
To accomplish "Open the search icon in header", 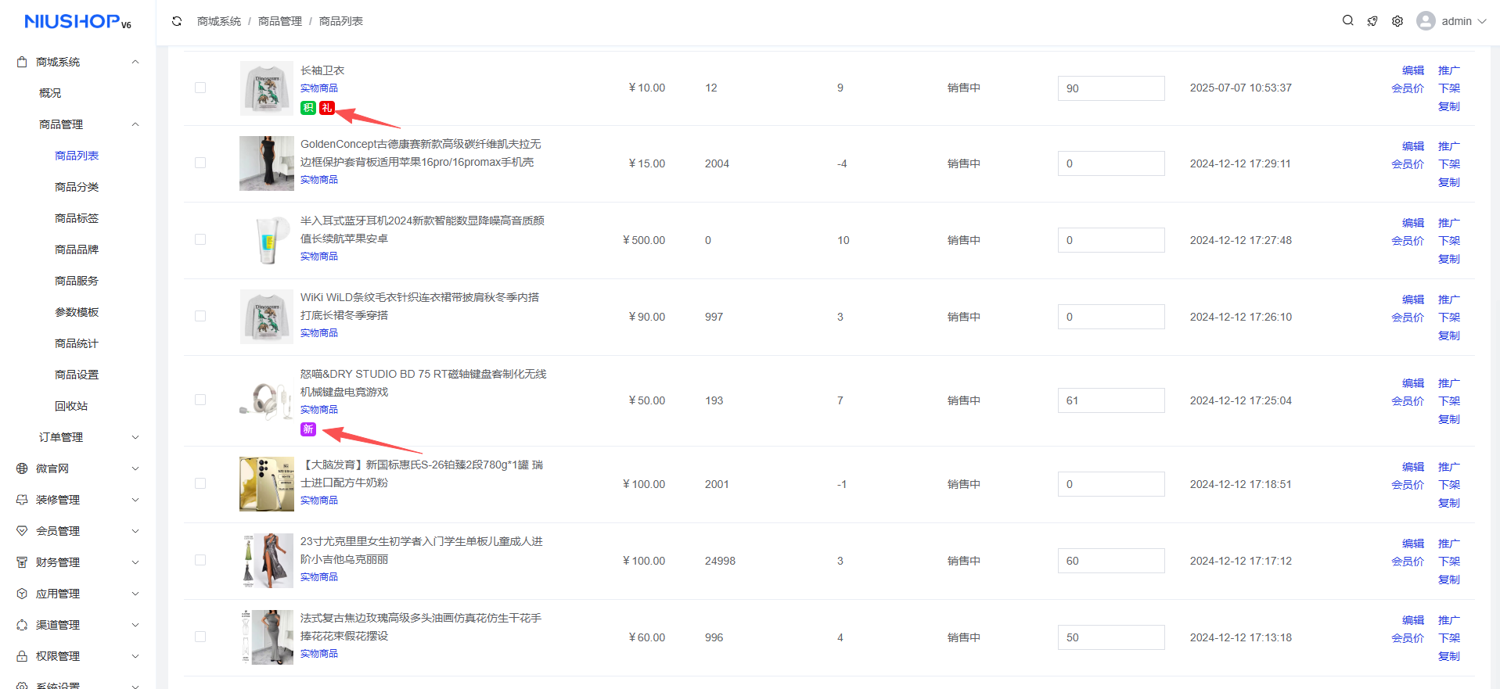I will click(x=1347, y=21).
